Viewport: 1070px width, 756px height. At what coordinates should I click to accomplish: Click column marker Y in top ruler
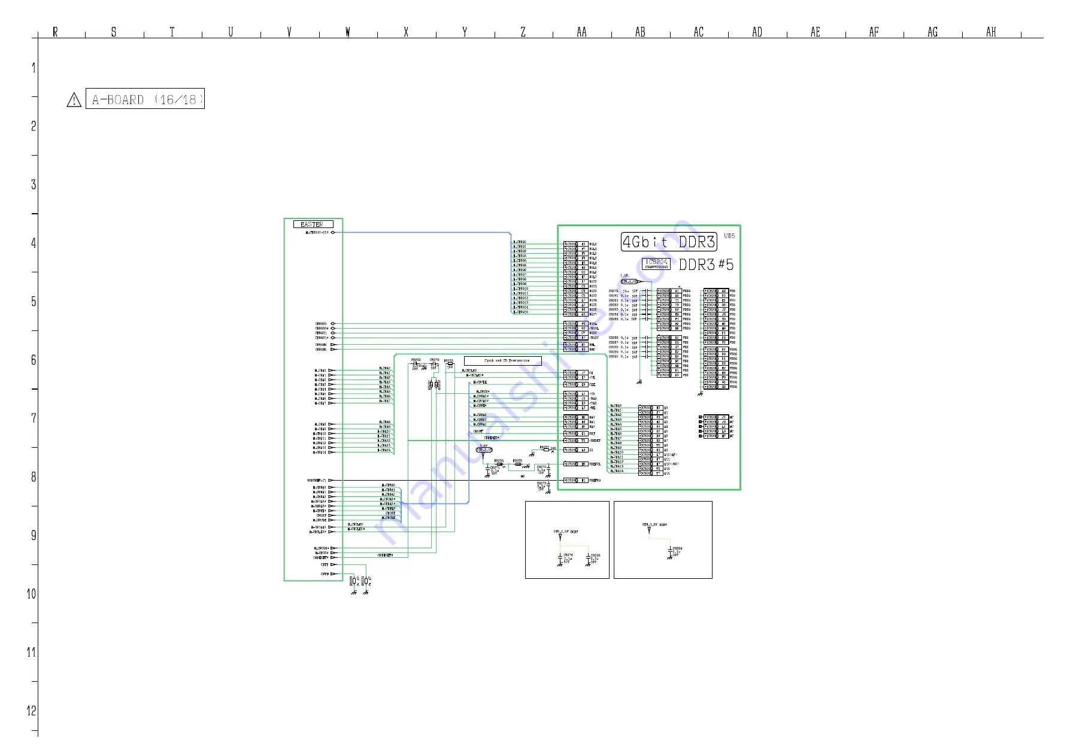coord(465,32)
